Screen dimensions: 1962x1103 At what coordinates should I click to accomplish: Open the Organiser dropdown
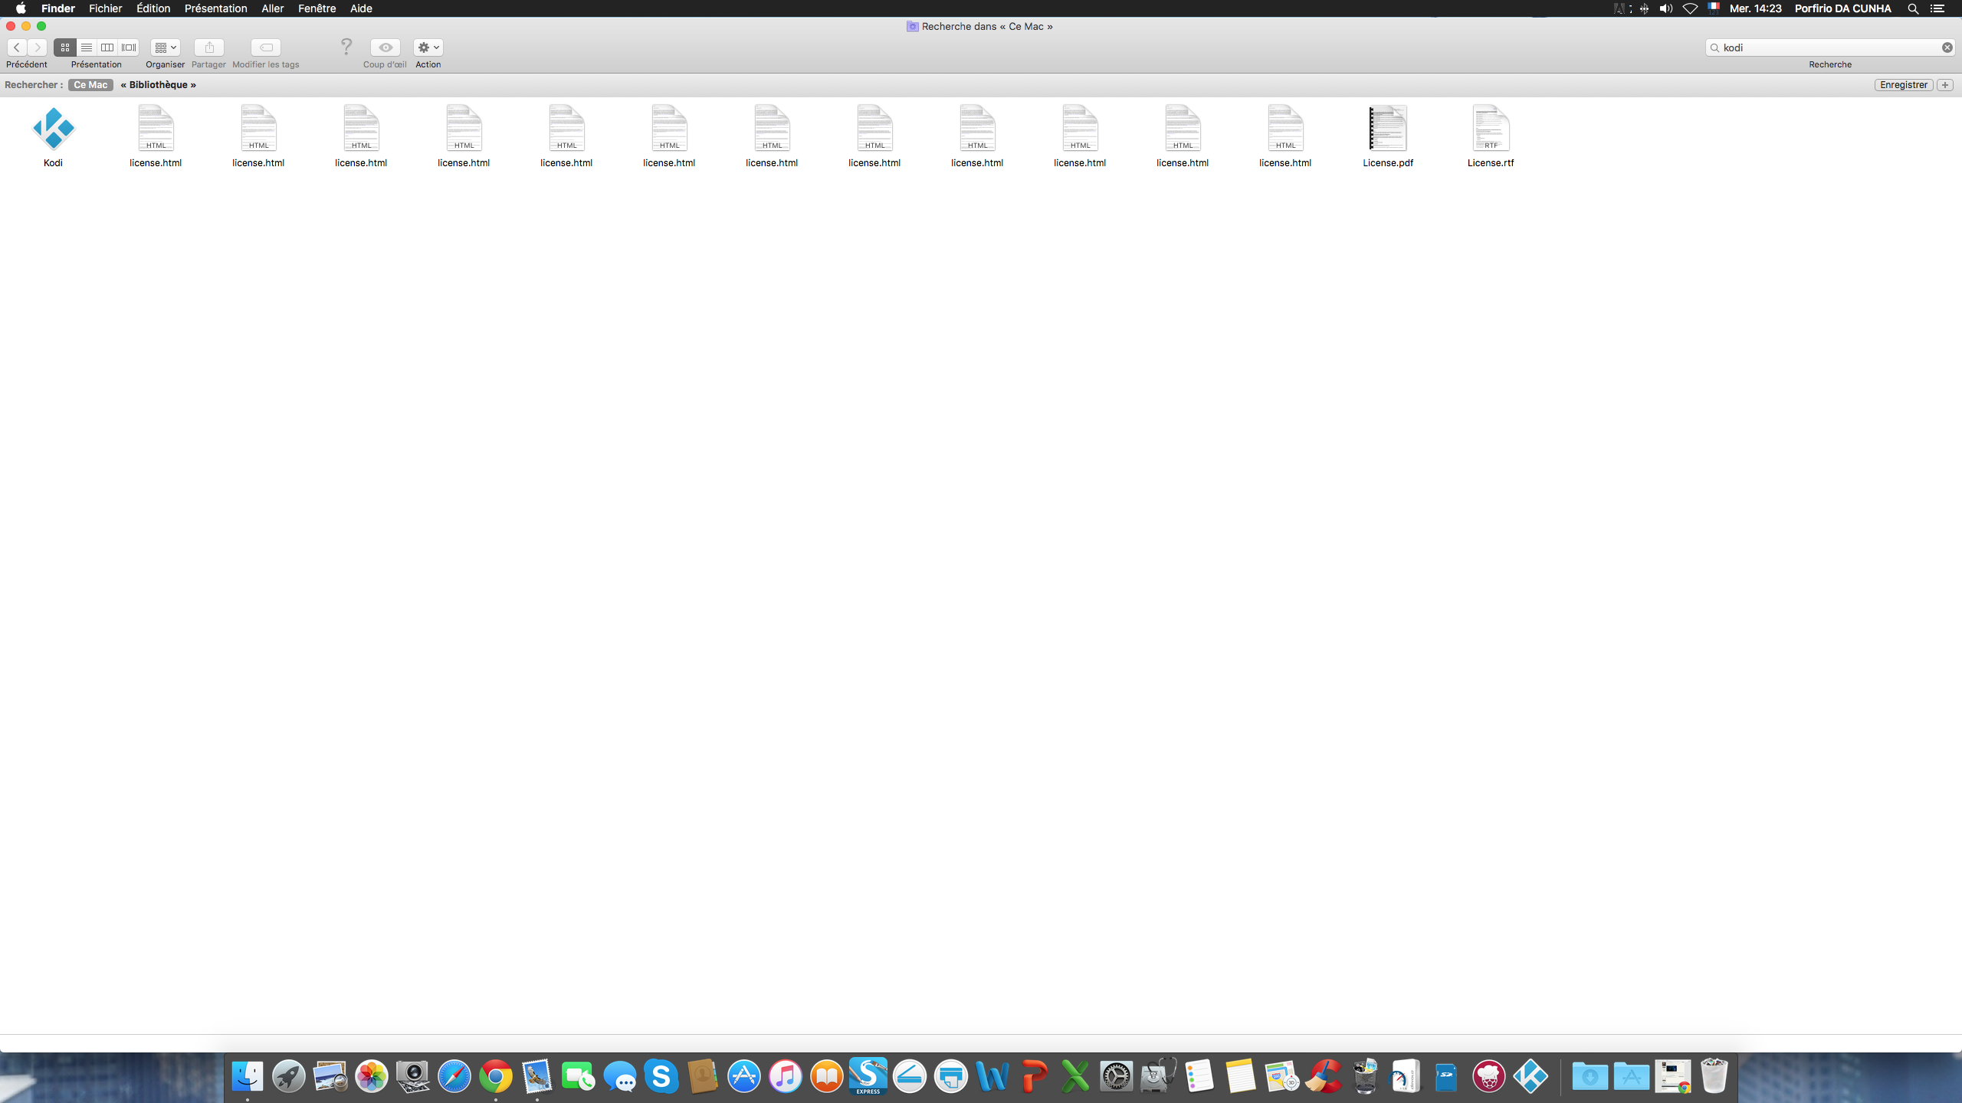click(166, 47)
